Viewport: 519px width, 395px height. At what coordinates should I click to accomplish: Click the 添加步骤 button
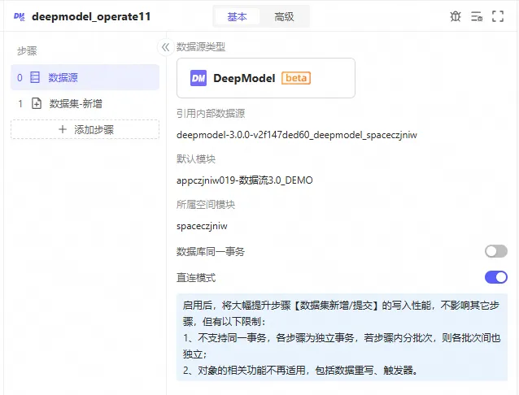(85, 129)
